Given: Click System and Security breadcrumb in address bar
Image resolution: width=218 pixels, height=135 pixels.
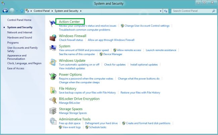Looking at the screenshot, I should 66,11.
